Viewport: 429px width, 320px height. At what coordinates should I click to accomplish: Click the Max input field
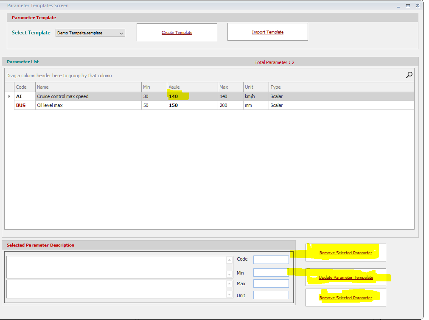(x=271, y=284)
